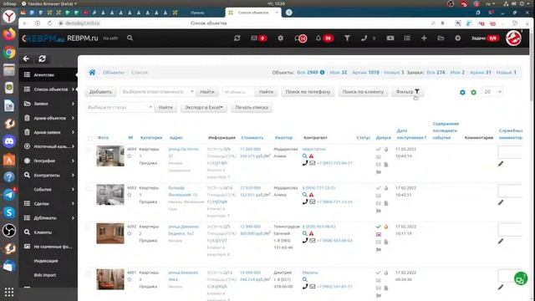
Task: Expand the Архив объектов sidebar item
Action: coord(73,118)
